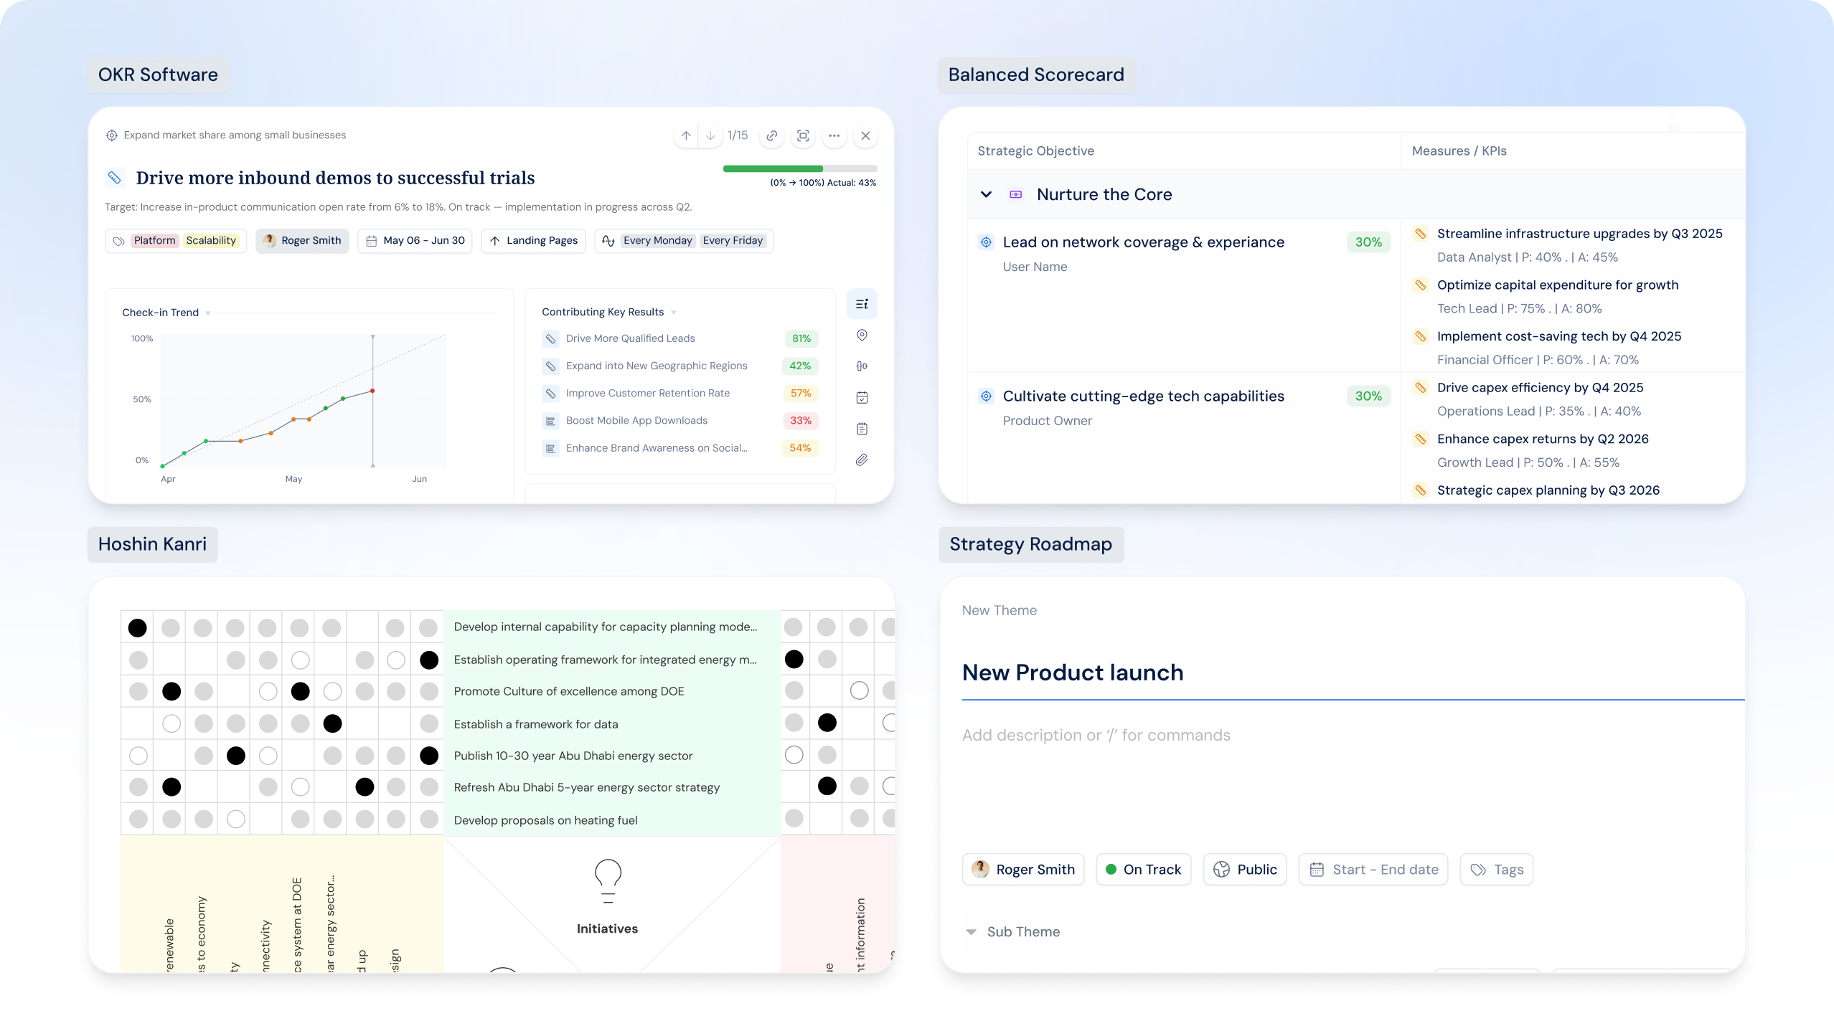Click the check-in frequency icon before Every Monday
The image size is (1834, 1031).
click(x=608, y=241)
